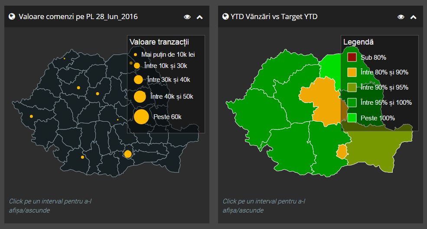427x229 pixels.
Task: Collapse the YTD Vânzări vs Target panel
Action: coord(413,17)
